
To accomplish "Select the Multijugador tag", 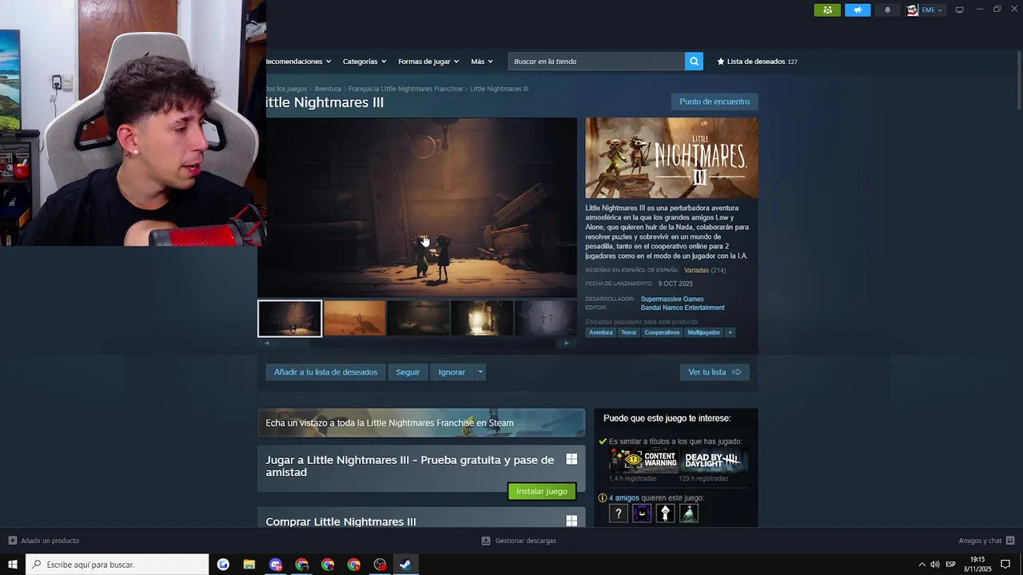I will pos(704,332).
